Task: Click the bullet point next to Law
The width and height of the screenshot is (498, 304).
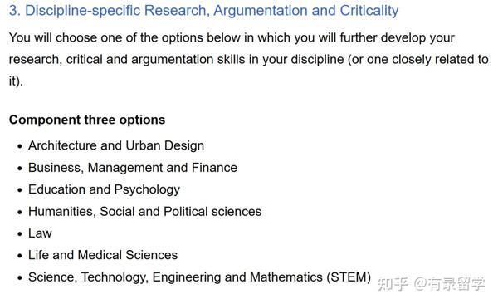Action: (20, 234)
